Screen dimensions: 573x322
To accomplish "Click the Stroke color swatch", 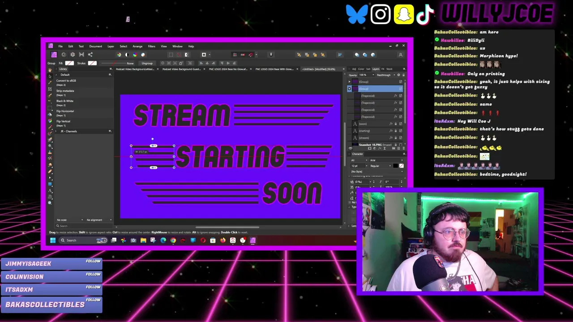I will click(x=92, y=63).
